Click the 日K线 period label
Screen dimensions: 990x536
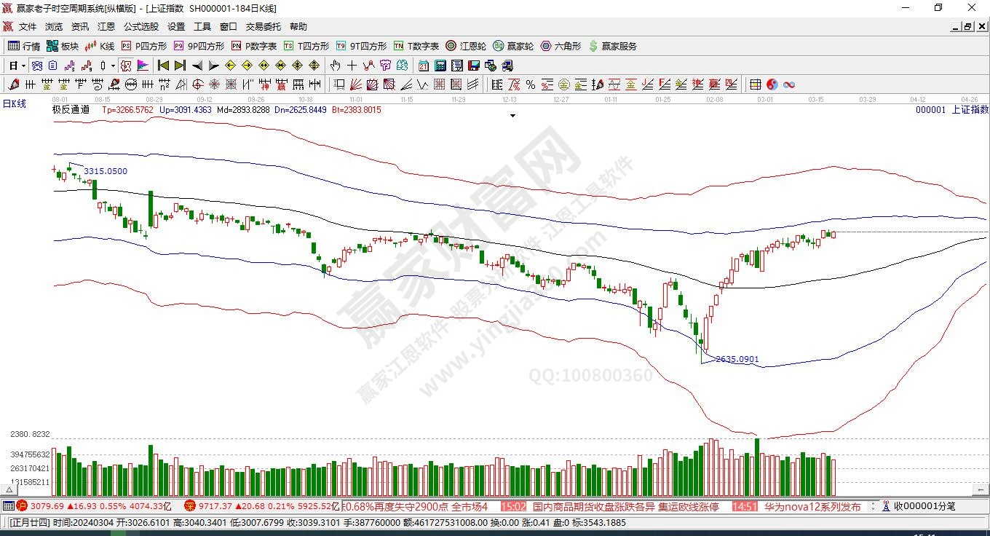coord(15,104)
